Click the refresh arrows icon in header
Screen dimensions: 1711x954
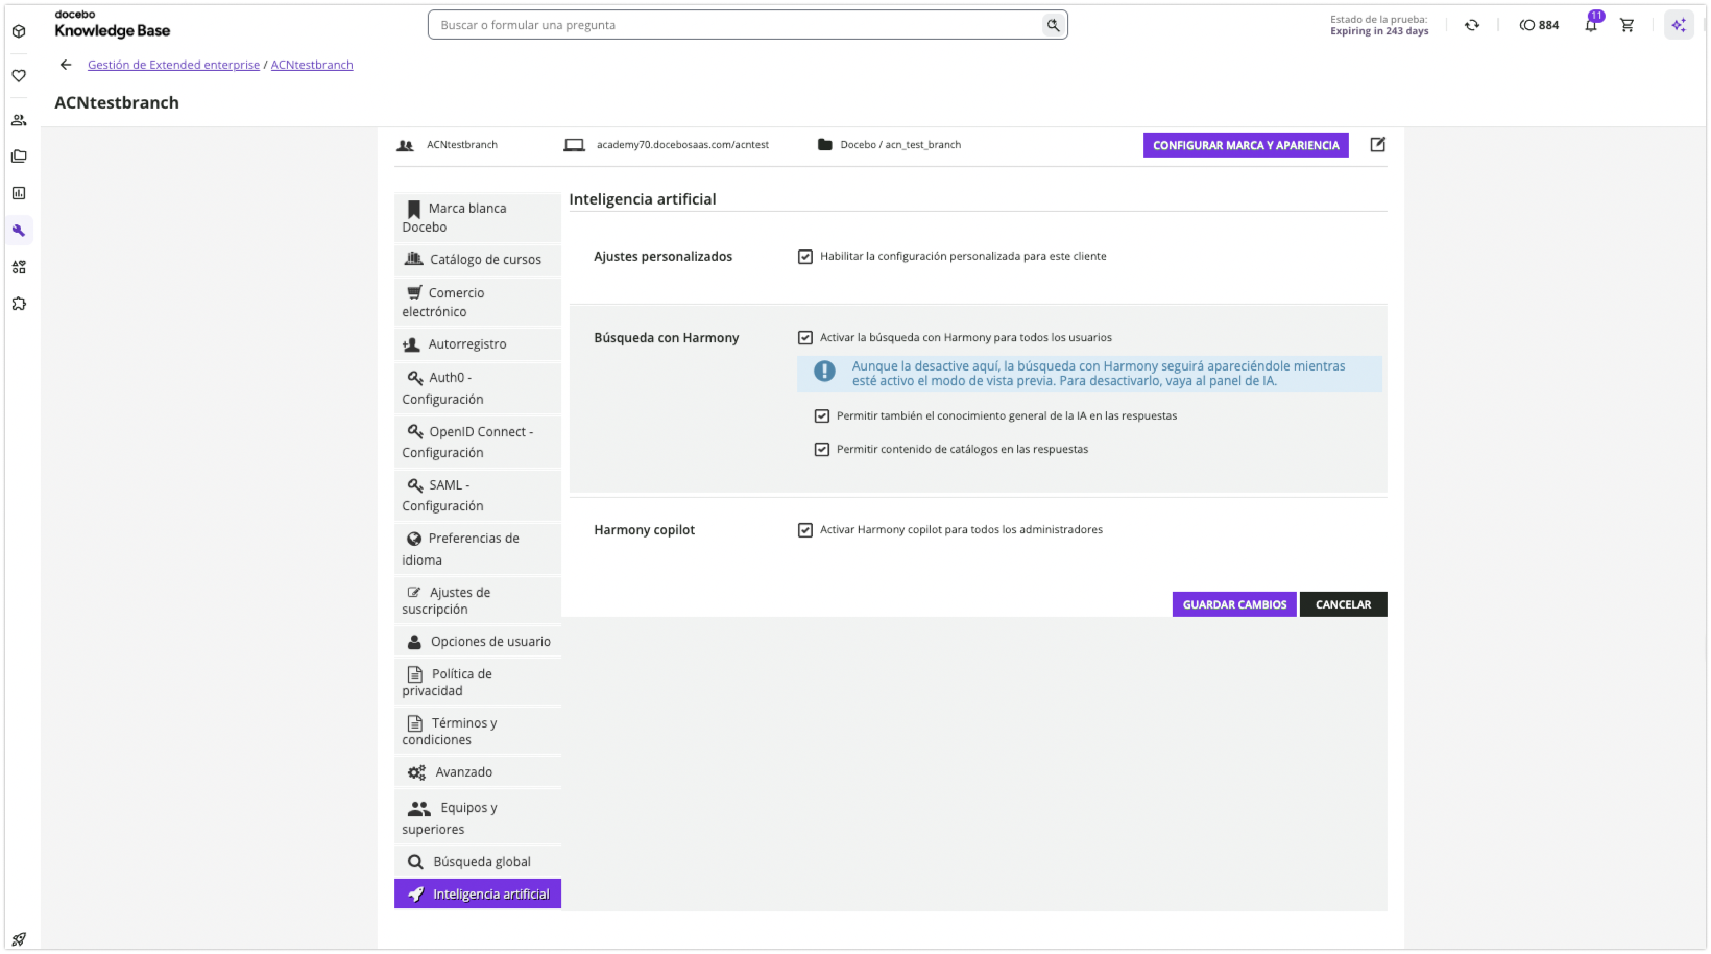tap(1472, 25)
